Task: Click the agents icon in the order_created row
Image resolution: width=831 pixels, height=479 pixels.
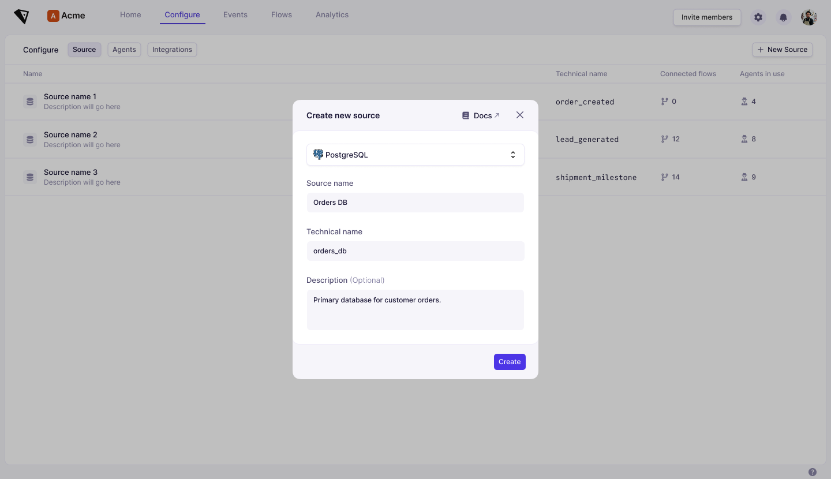Action: pyautogui.click(x=744, y=102)
